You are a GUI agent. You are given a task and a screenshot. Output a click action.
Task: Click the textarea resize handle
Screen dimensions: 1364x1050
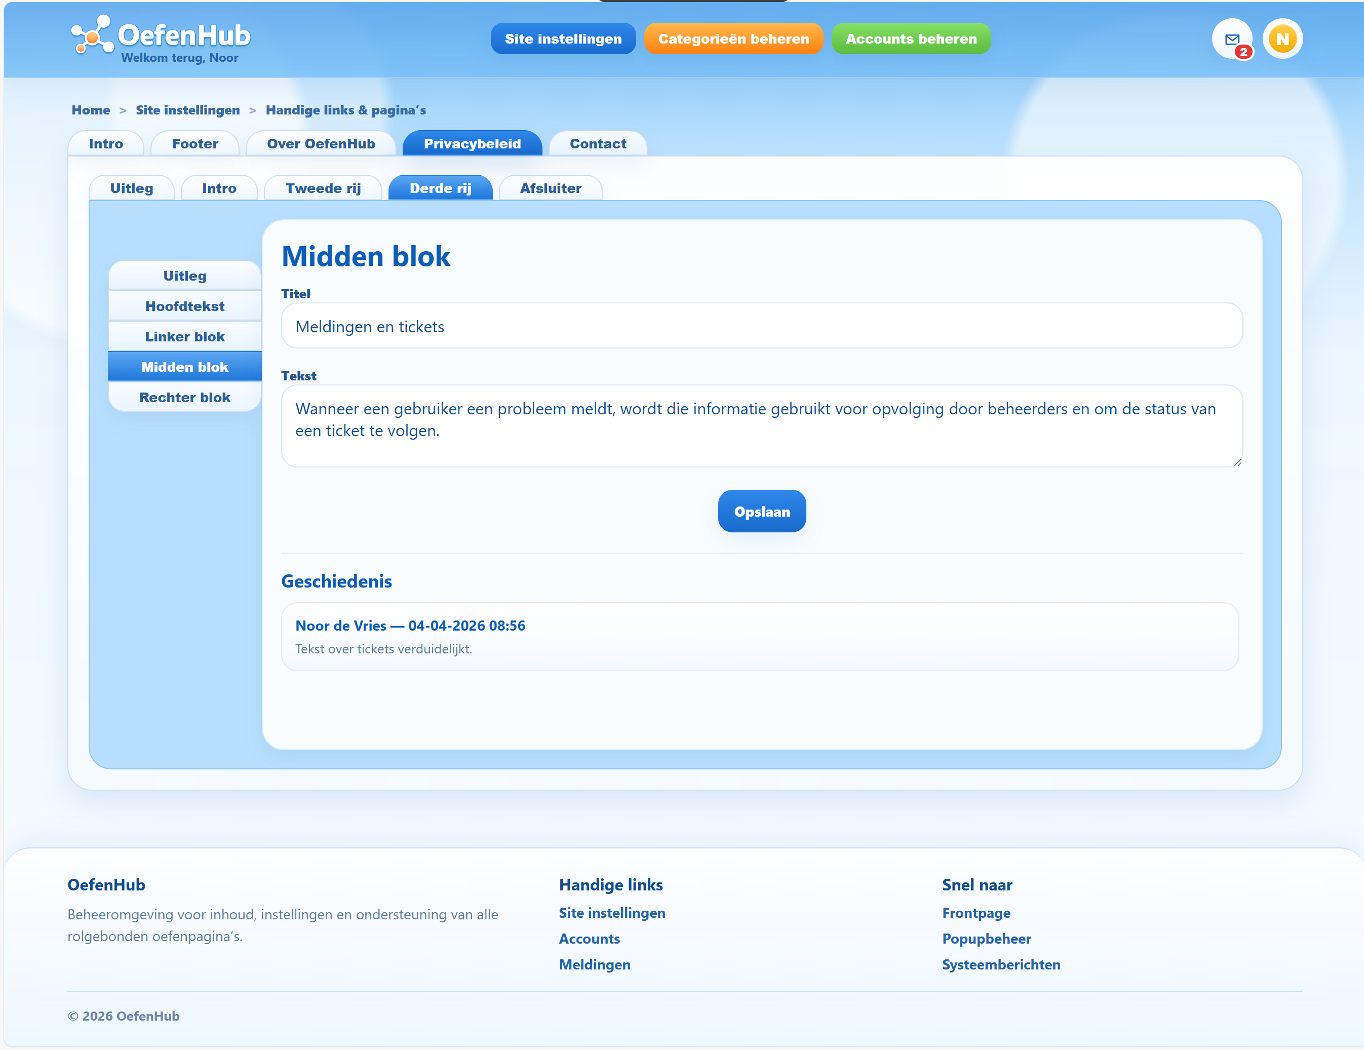(1237, 461)
